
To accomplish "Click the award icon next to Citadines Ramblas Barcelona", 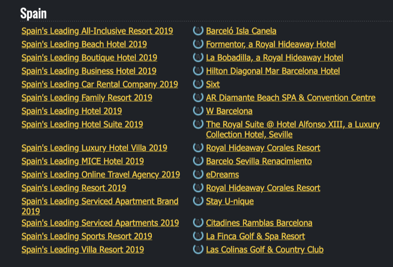I will point(198,222).
